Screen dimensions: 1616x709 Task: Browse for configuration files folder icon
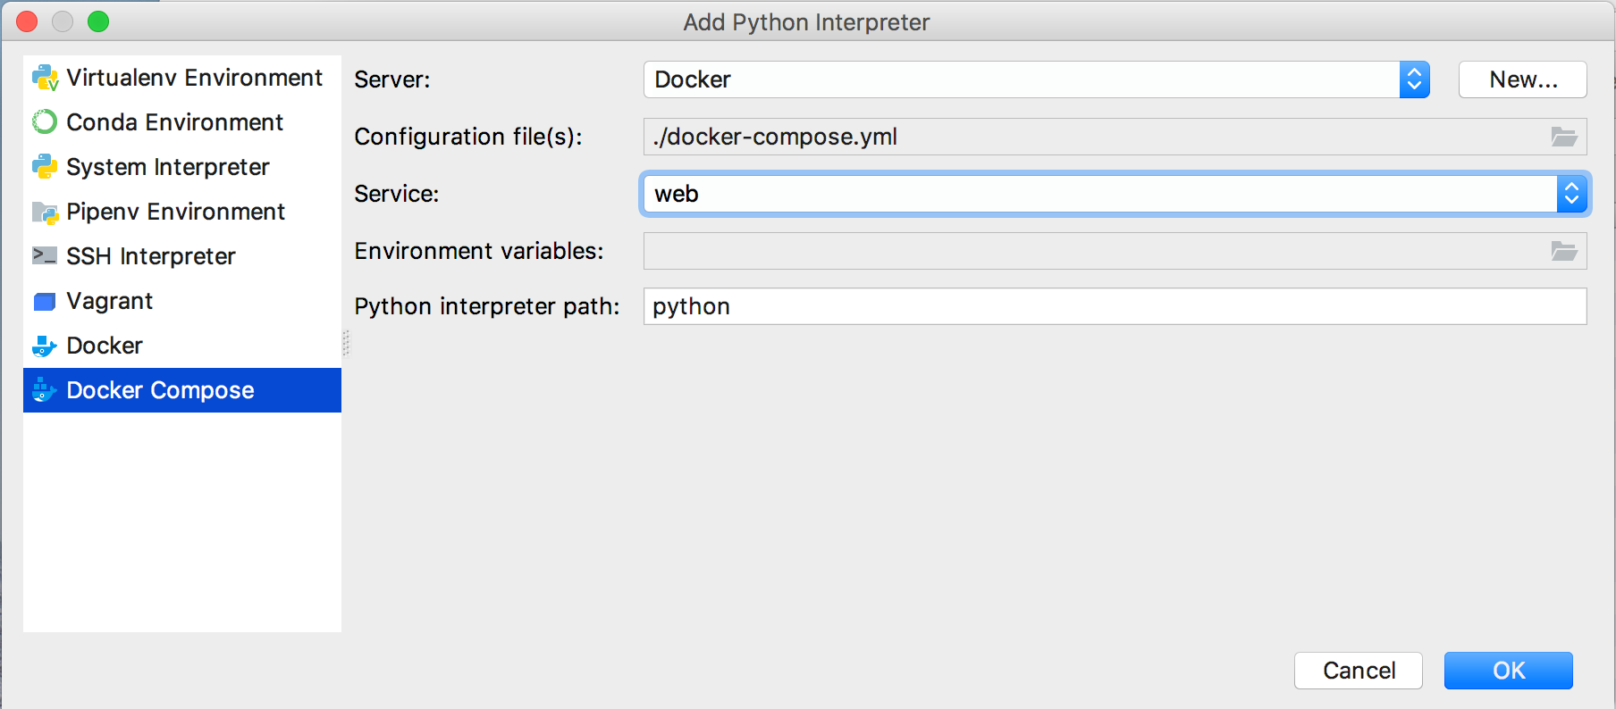coord(1564,137)
